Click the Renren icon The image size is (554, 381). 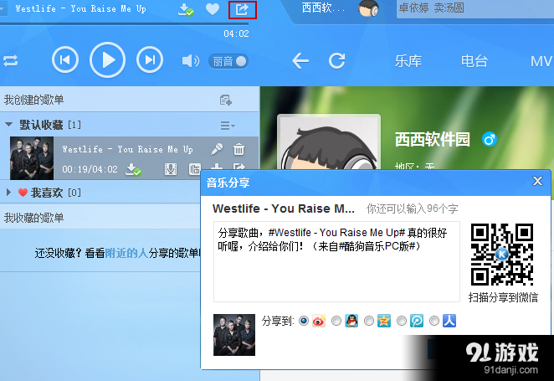click(x=449, y=321)
